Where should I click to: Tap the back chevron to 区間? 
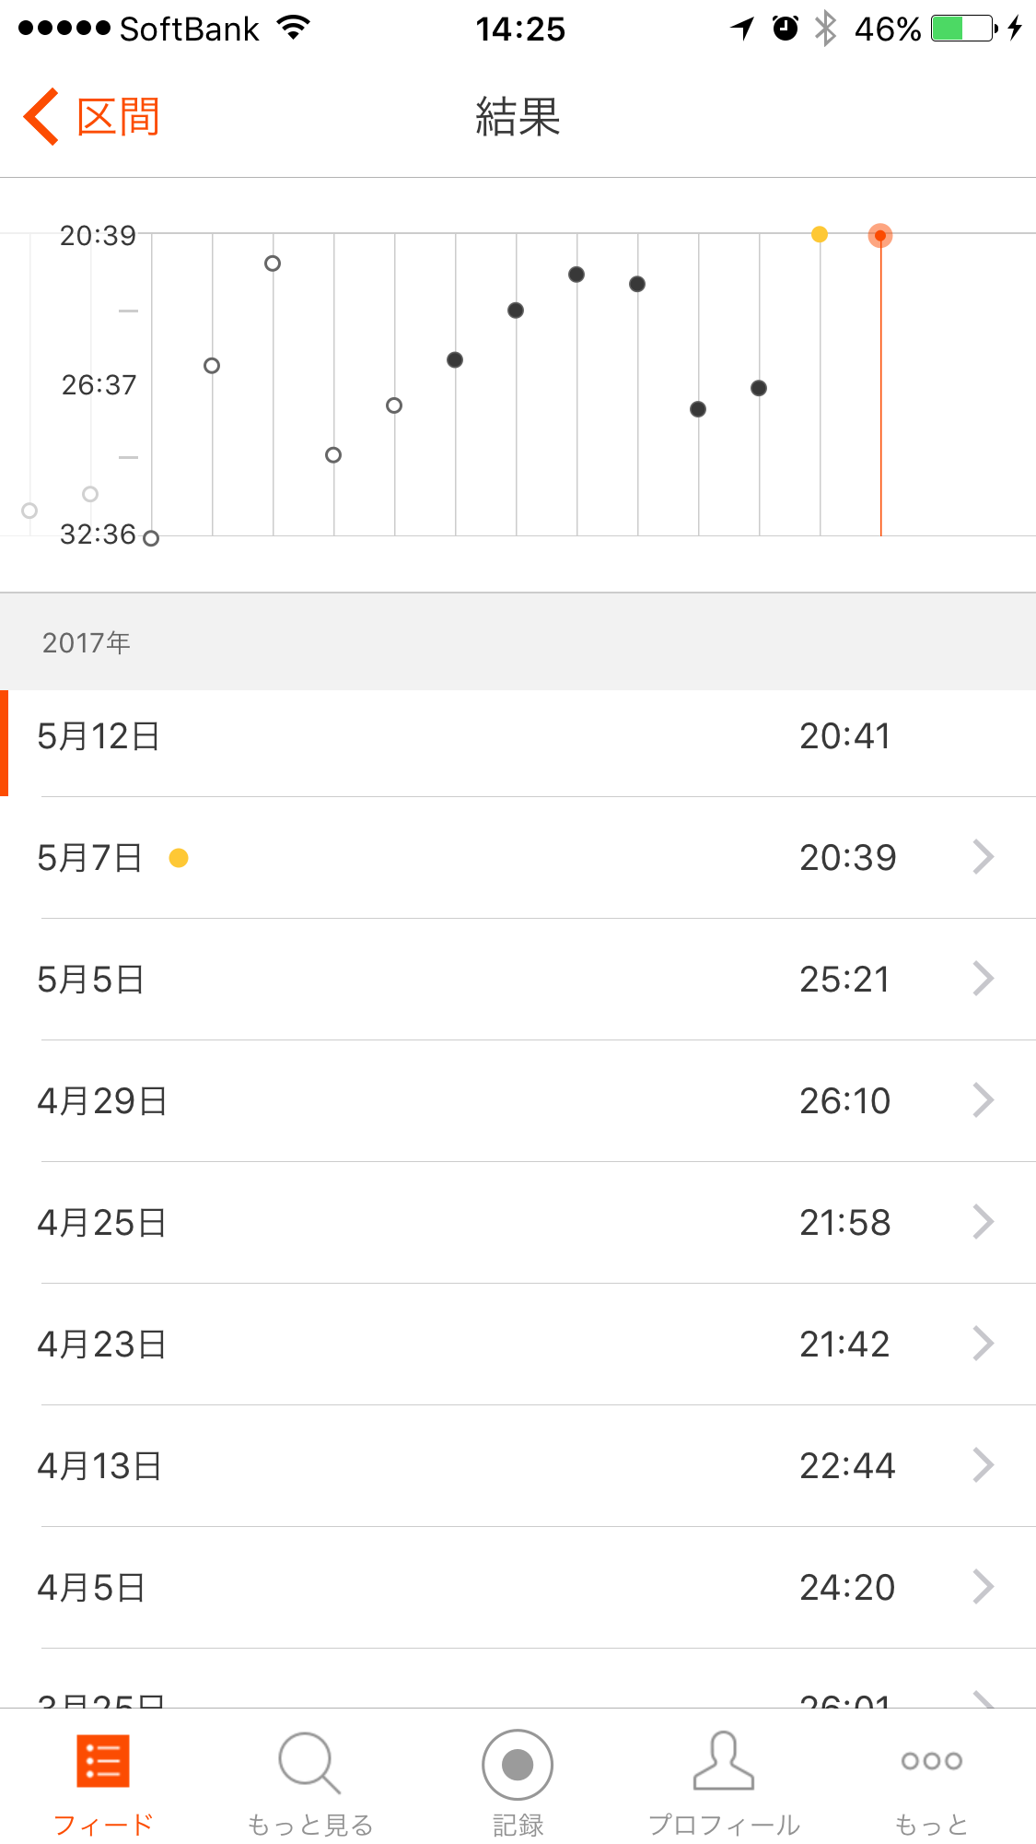coord(41,117)
